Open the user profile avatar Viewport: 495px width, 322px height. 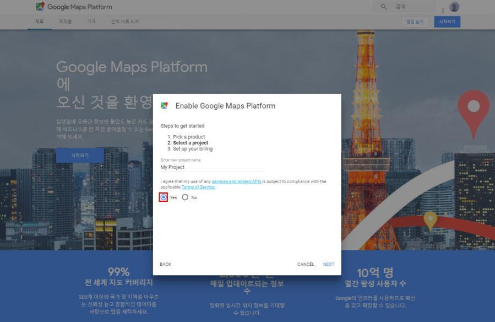[454, 7]
